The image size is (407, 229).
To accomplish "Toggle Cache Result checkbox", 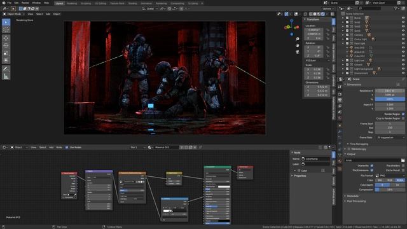I will (x=403, y=170).
